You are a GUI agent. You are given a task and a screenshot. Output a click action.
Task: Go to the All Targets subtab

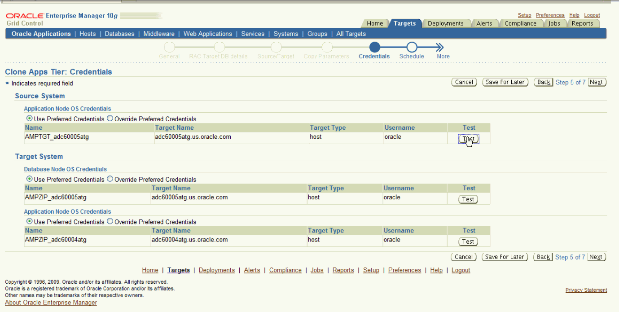click(x=351, y=34)
